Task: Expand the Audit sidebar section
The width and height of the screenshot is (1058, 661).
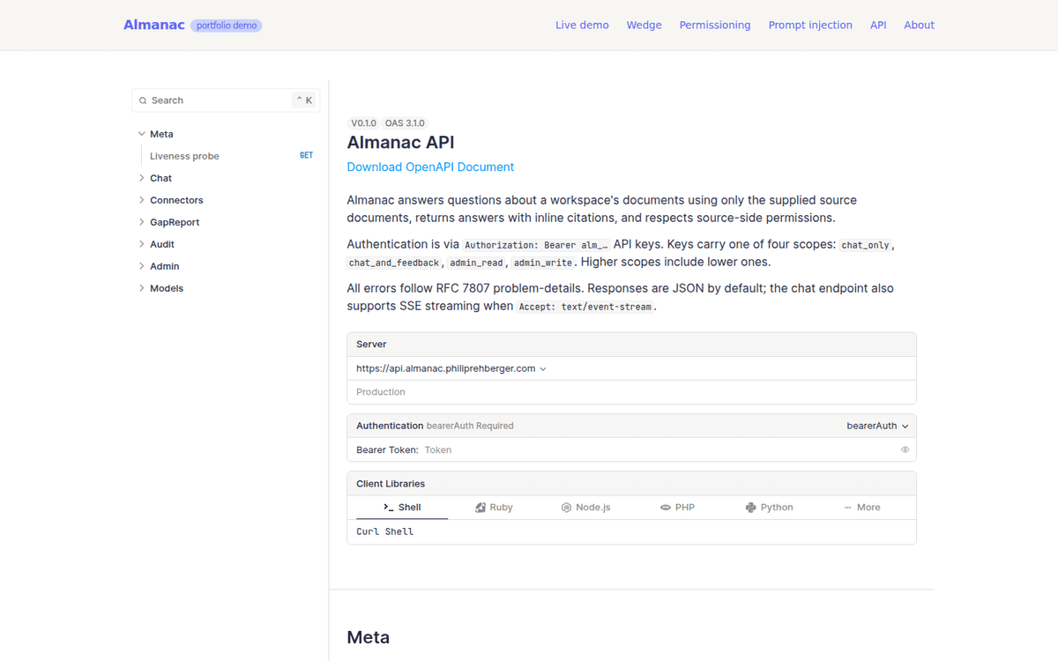Action: (x=141, y=244)
